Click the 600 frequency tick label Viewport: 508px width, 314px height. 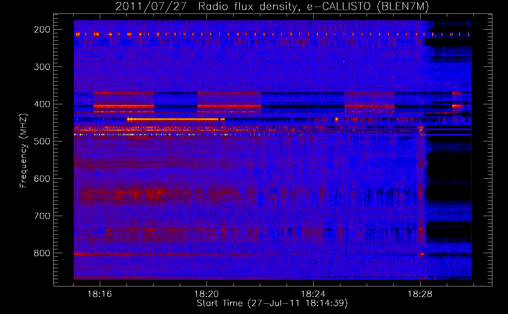pos(42,179)
